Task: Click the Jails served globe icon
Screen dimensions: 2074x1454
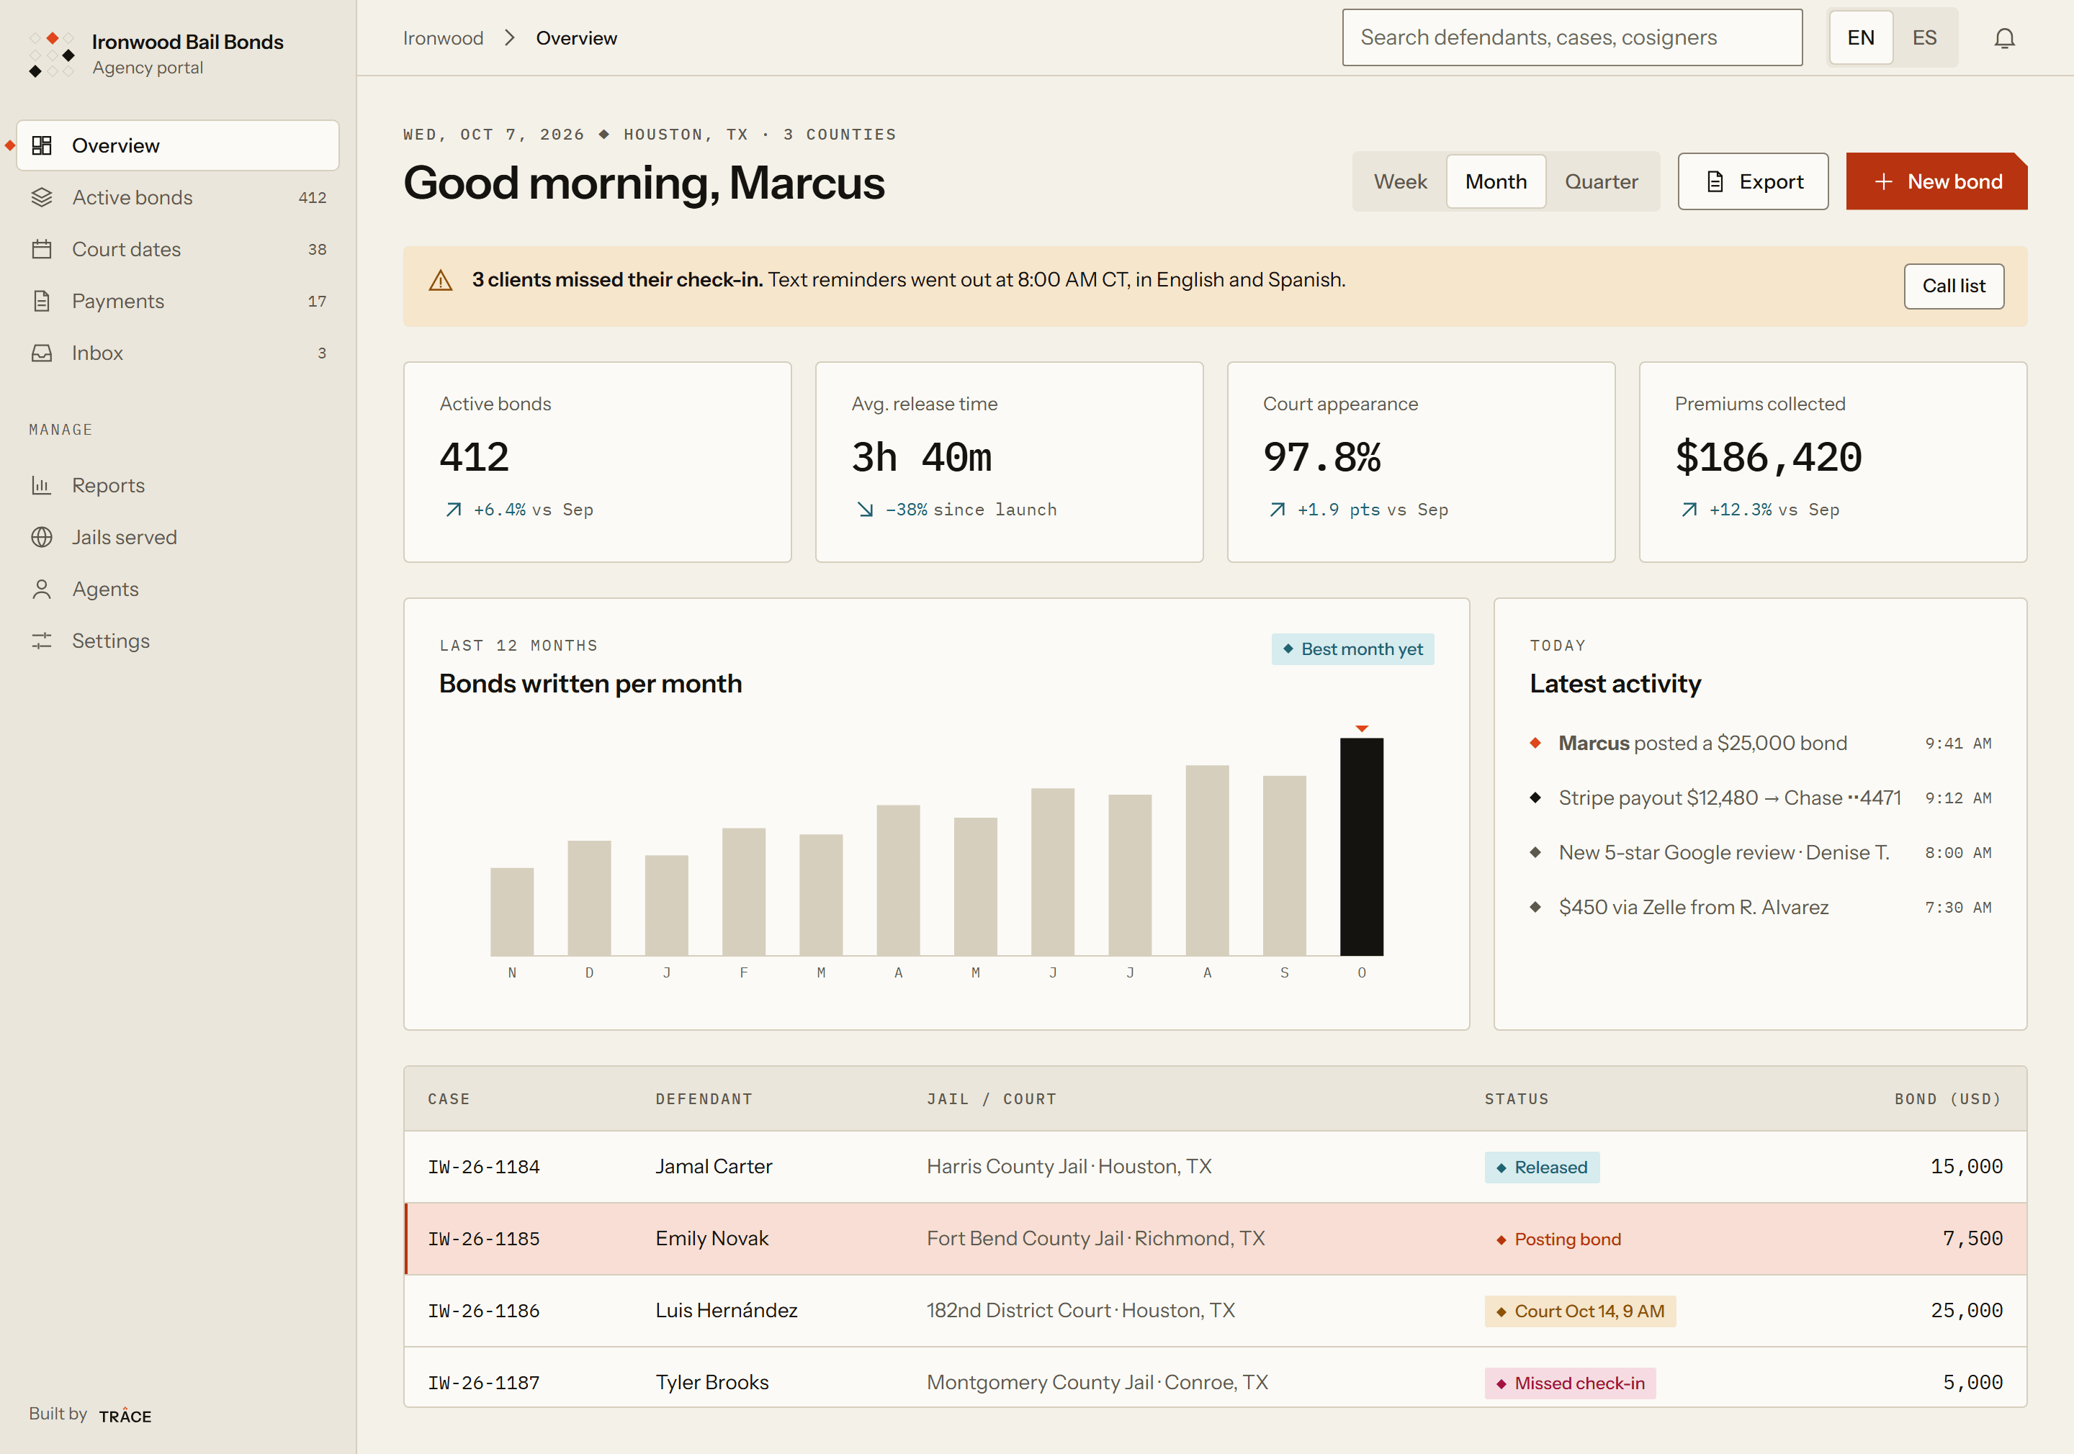Action: pos(42,538)
